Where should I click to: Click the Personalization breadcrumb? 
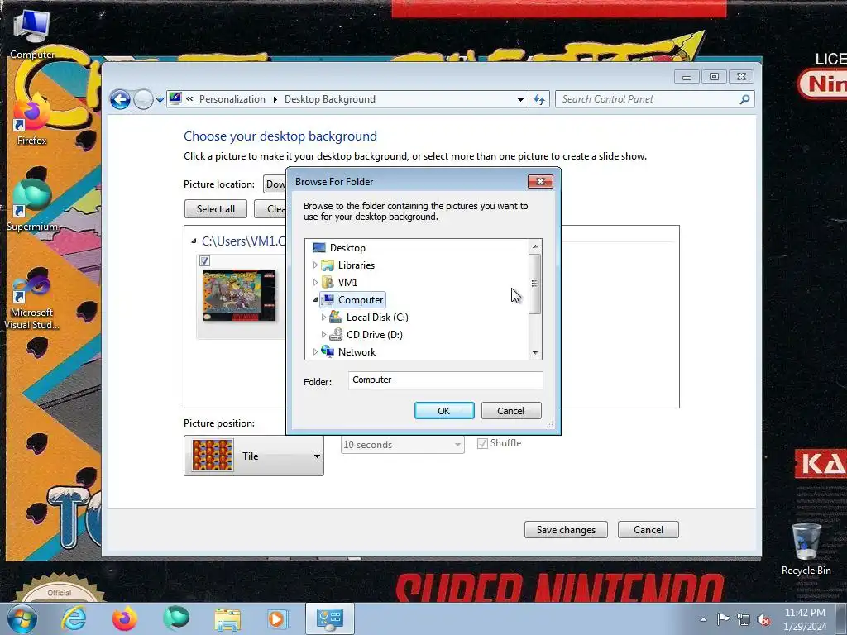[232, 99]
